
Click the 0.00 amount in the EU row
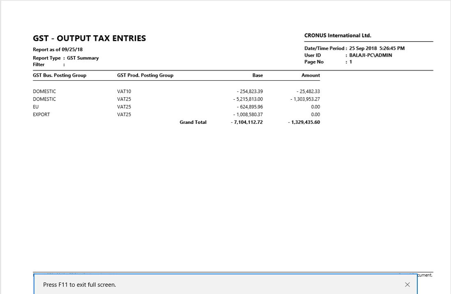click(315, 107)
